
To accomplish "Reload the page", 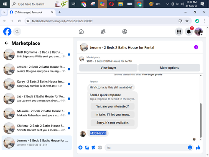I will 19,21.
